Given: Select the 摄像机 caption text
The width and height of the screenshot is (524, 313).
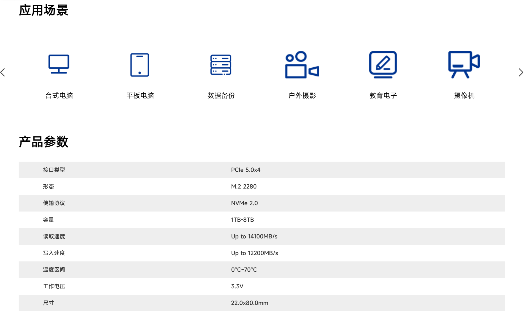Looking at the screenshot, I should (464, 96).
